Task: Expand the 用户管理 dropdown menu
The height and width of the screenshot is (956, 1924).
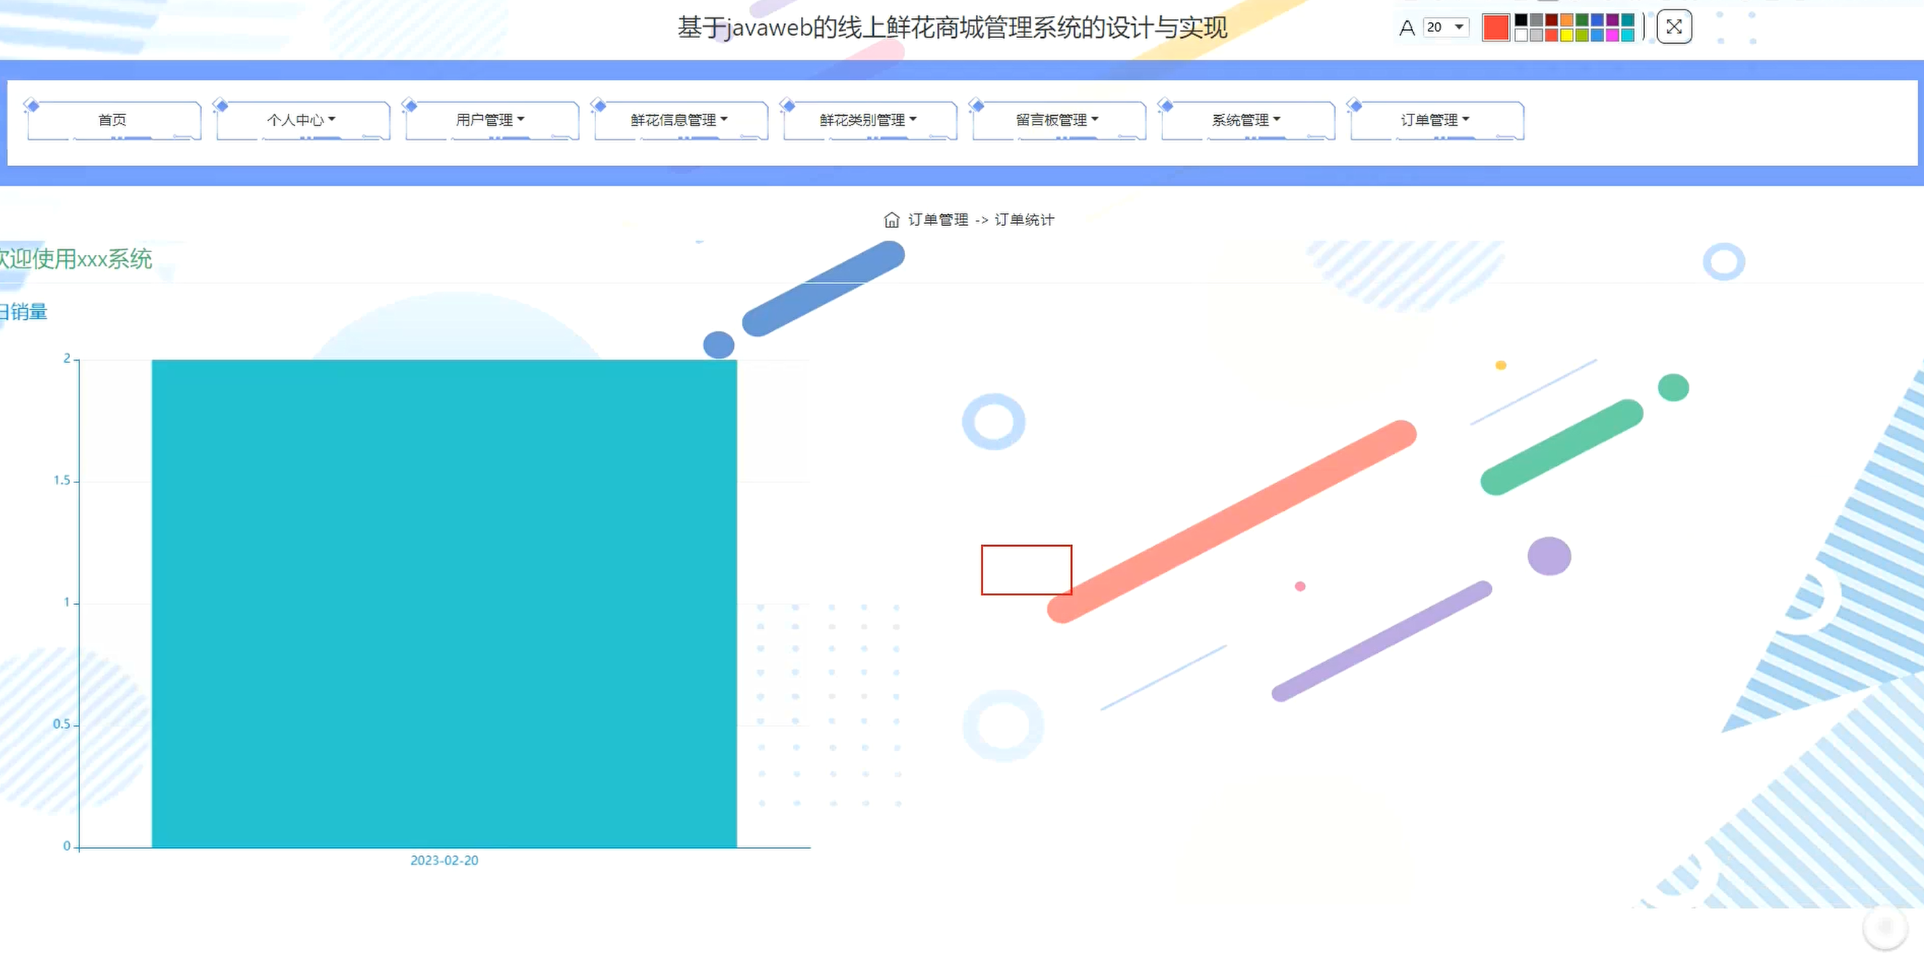Action: [x=491, y=120]
